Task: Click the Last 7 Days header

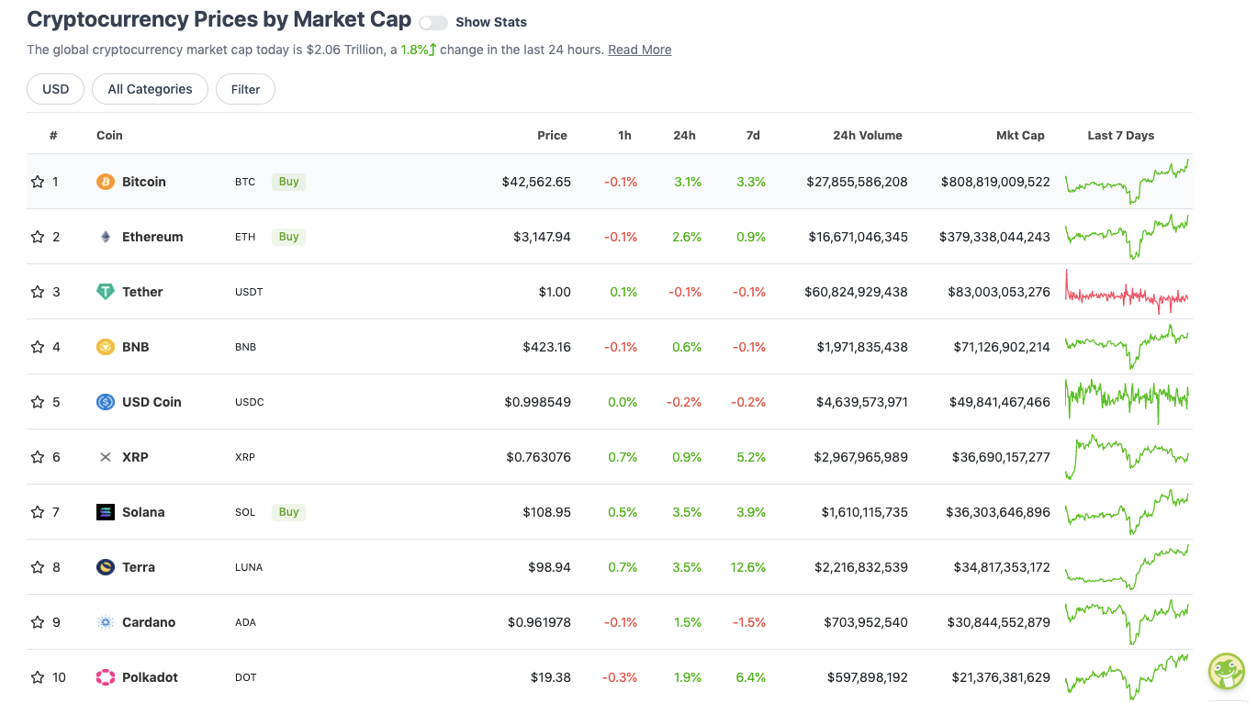Action: pos(1120,135)
